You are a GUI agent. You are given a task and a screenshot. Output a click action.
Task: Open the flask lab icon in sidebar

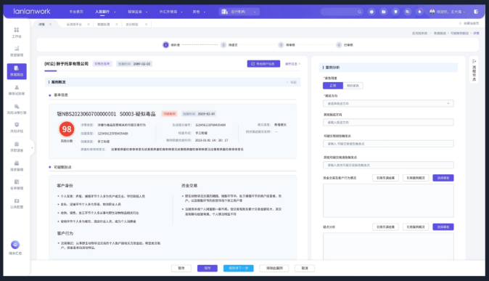point(17,87)
